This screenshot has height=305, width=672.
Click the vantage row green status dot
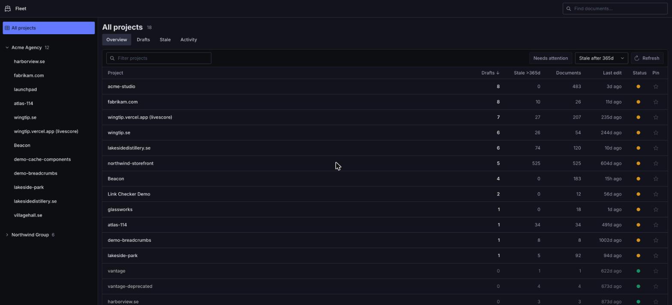pos(638,271)
